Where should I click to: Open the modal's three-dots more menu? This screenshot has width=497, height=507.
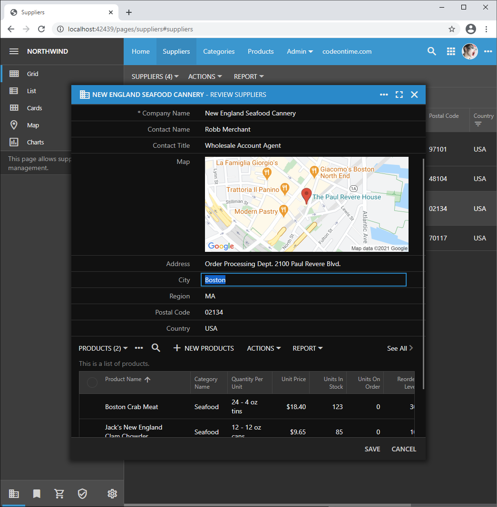[384, 95]
